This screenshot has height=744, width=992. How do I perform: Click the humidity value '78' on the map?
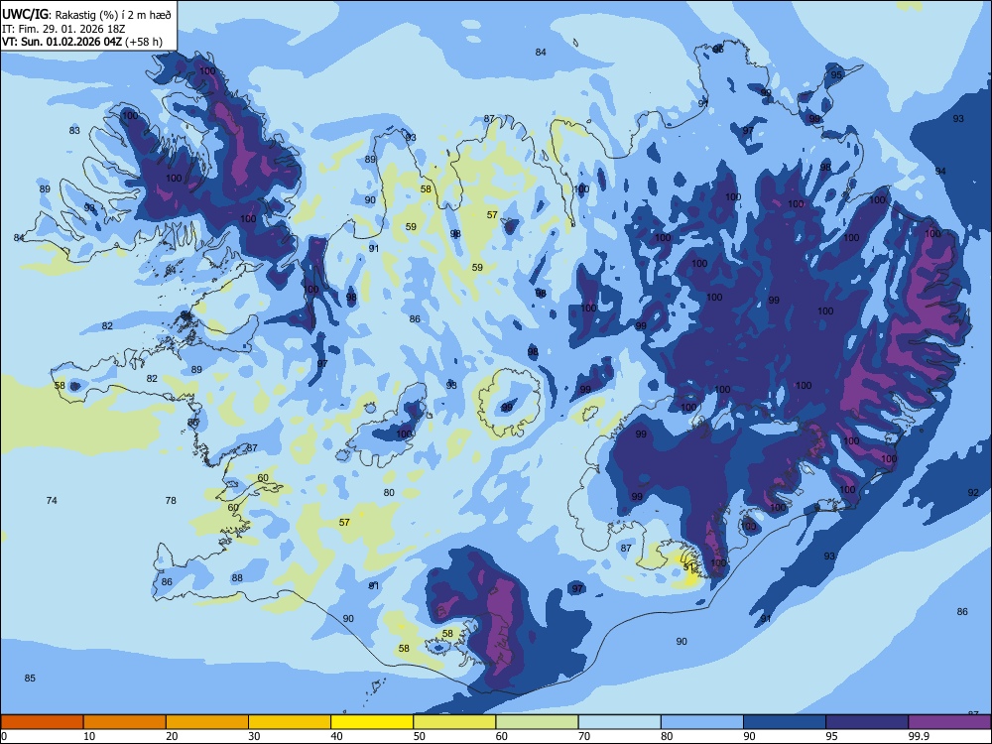coord(171,500)
